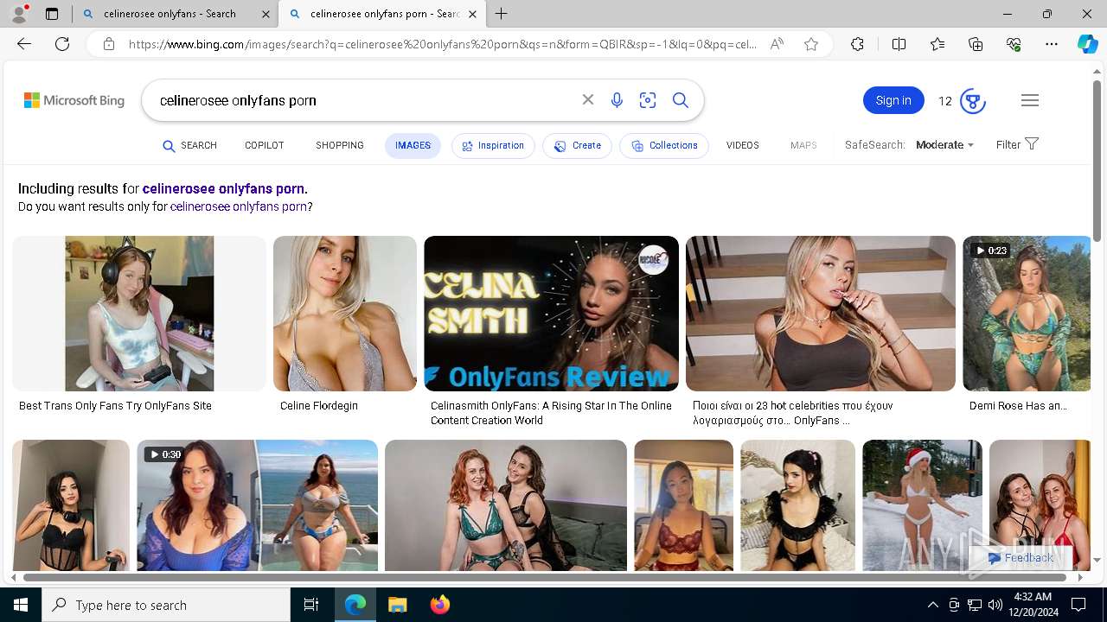Viewport: 1107px width, 622px height.
Task: View site information lock icon
Action: (109, 44)
